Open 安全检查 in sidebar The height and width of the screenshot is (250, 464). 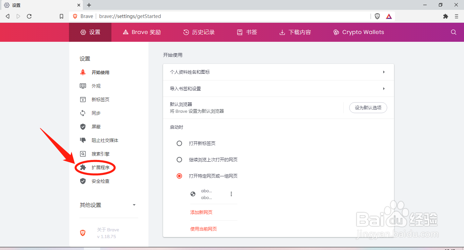click(101, 181)
